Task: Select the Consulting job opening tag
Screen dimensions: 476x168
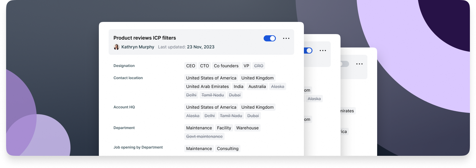Action: tap(228, 149)
